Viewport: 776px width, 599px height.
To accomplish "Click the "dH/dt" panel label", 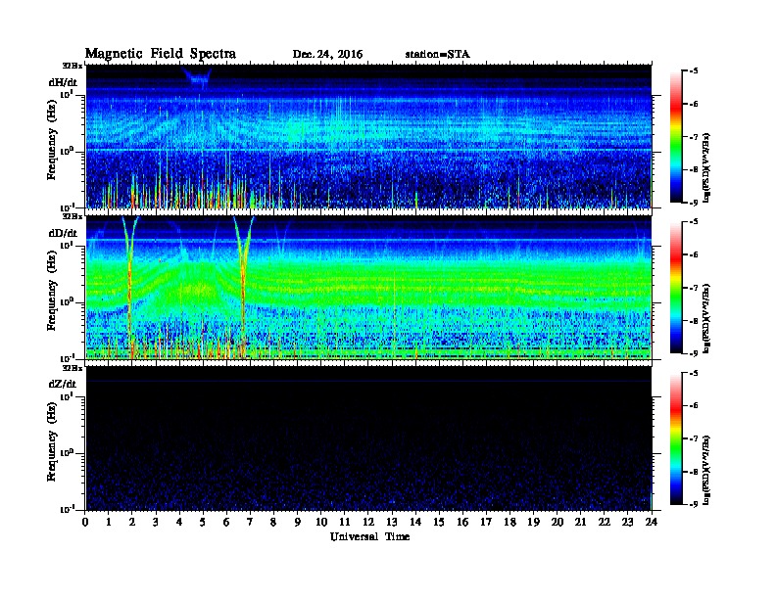I will [63, 82].
